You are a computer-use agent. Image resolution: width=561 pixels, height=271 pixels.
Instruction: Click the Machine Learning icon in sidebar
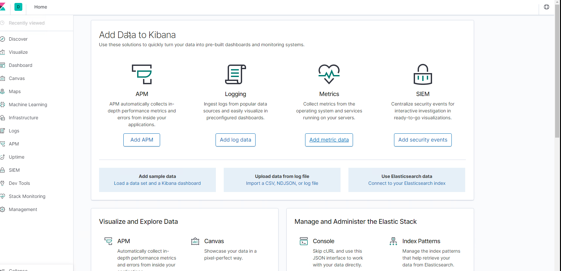(x=2, y=105)
